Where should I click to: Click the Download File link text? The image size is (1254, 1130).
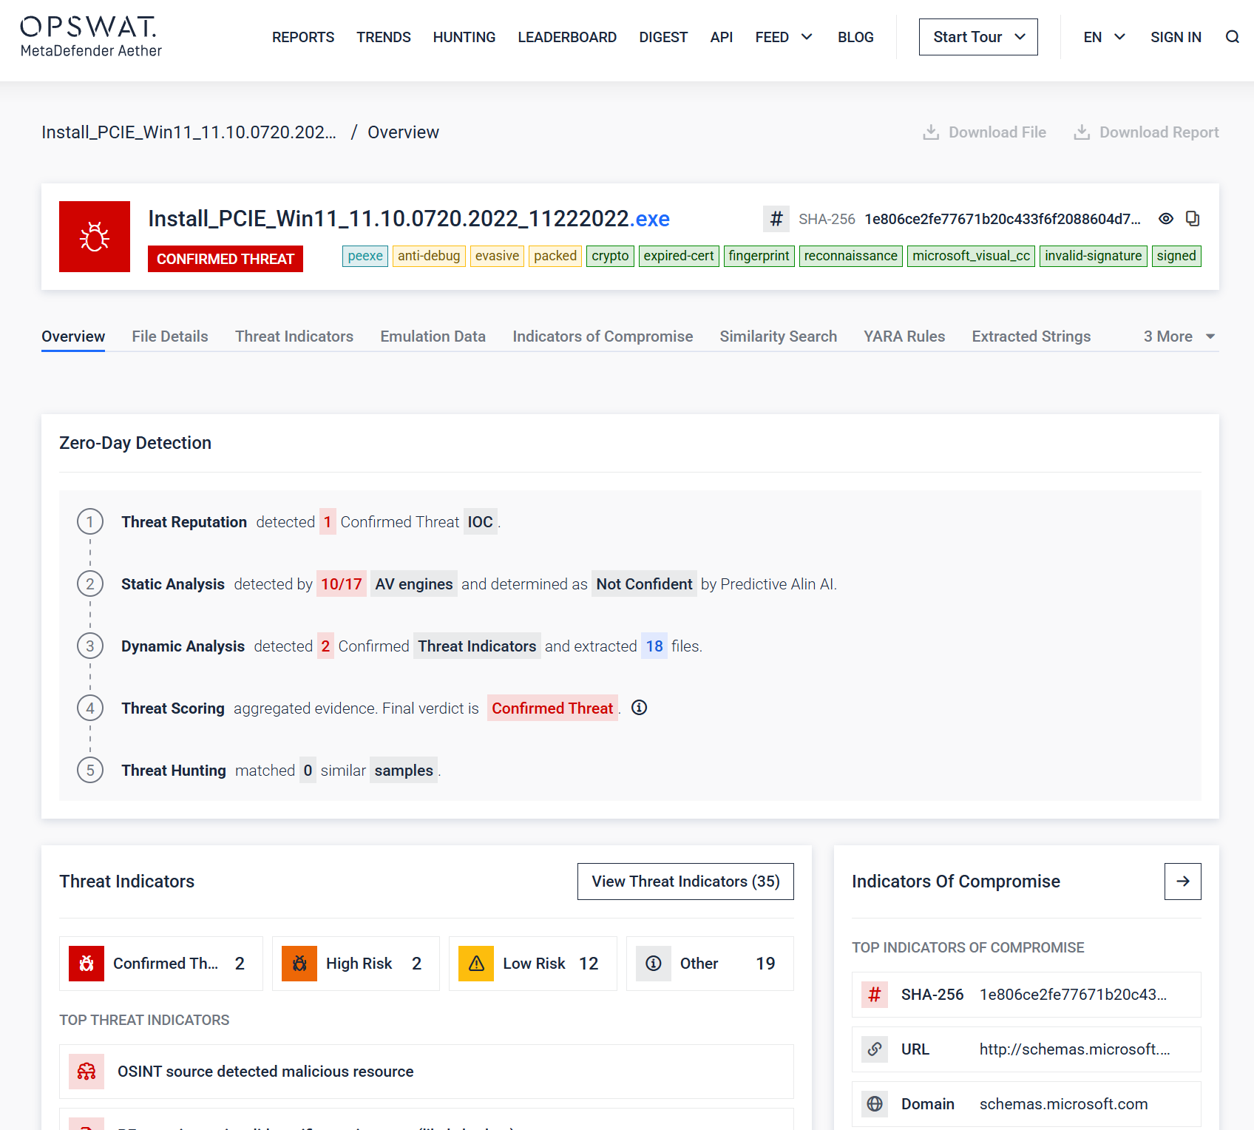click(997, 132)
